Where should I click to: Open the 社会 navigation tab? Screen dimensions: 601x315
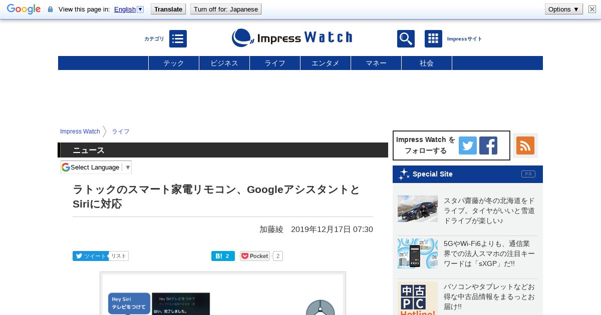(x=427, y=63)
